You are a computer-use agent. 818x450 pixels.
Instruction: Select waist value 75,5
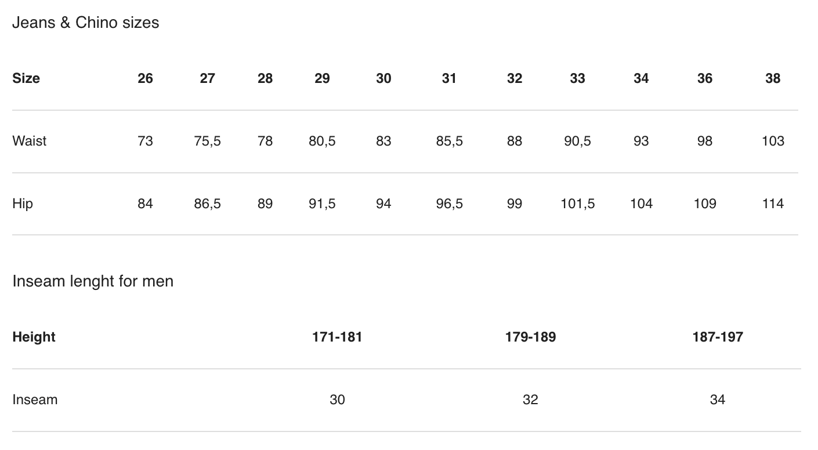207,141
